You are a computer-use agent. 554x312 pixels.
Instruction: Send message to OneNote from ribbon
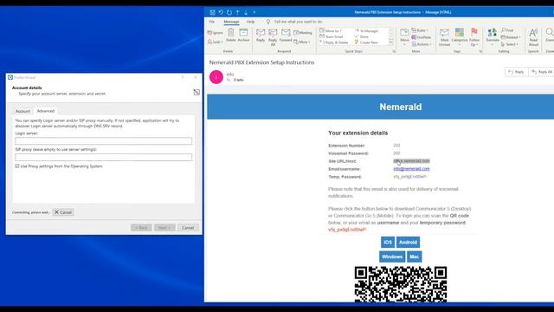(x=422, y=37)
